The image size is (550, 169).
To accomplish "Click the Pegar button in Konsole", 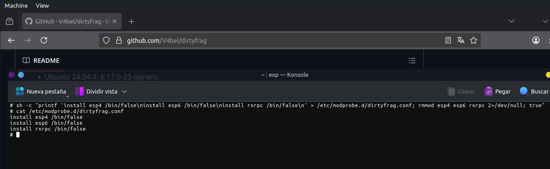I will point(497,91).
